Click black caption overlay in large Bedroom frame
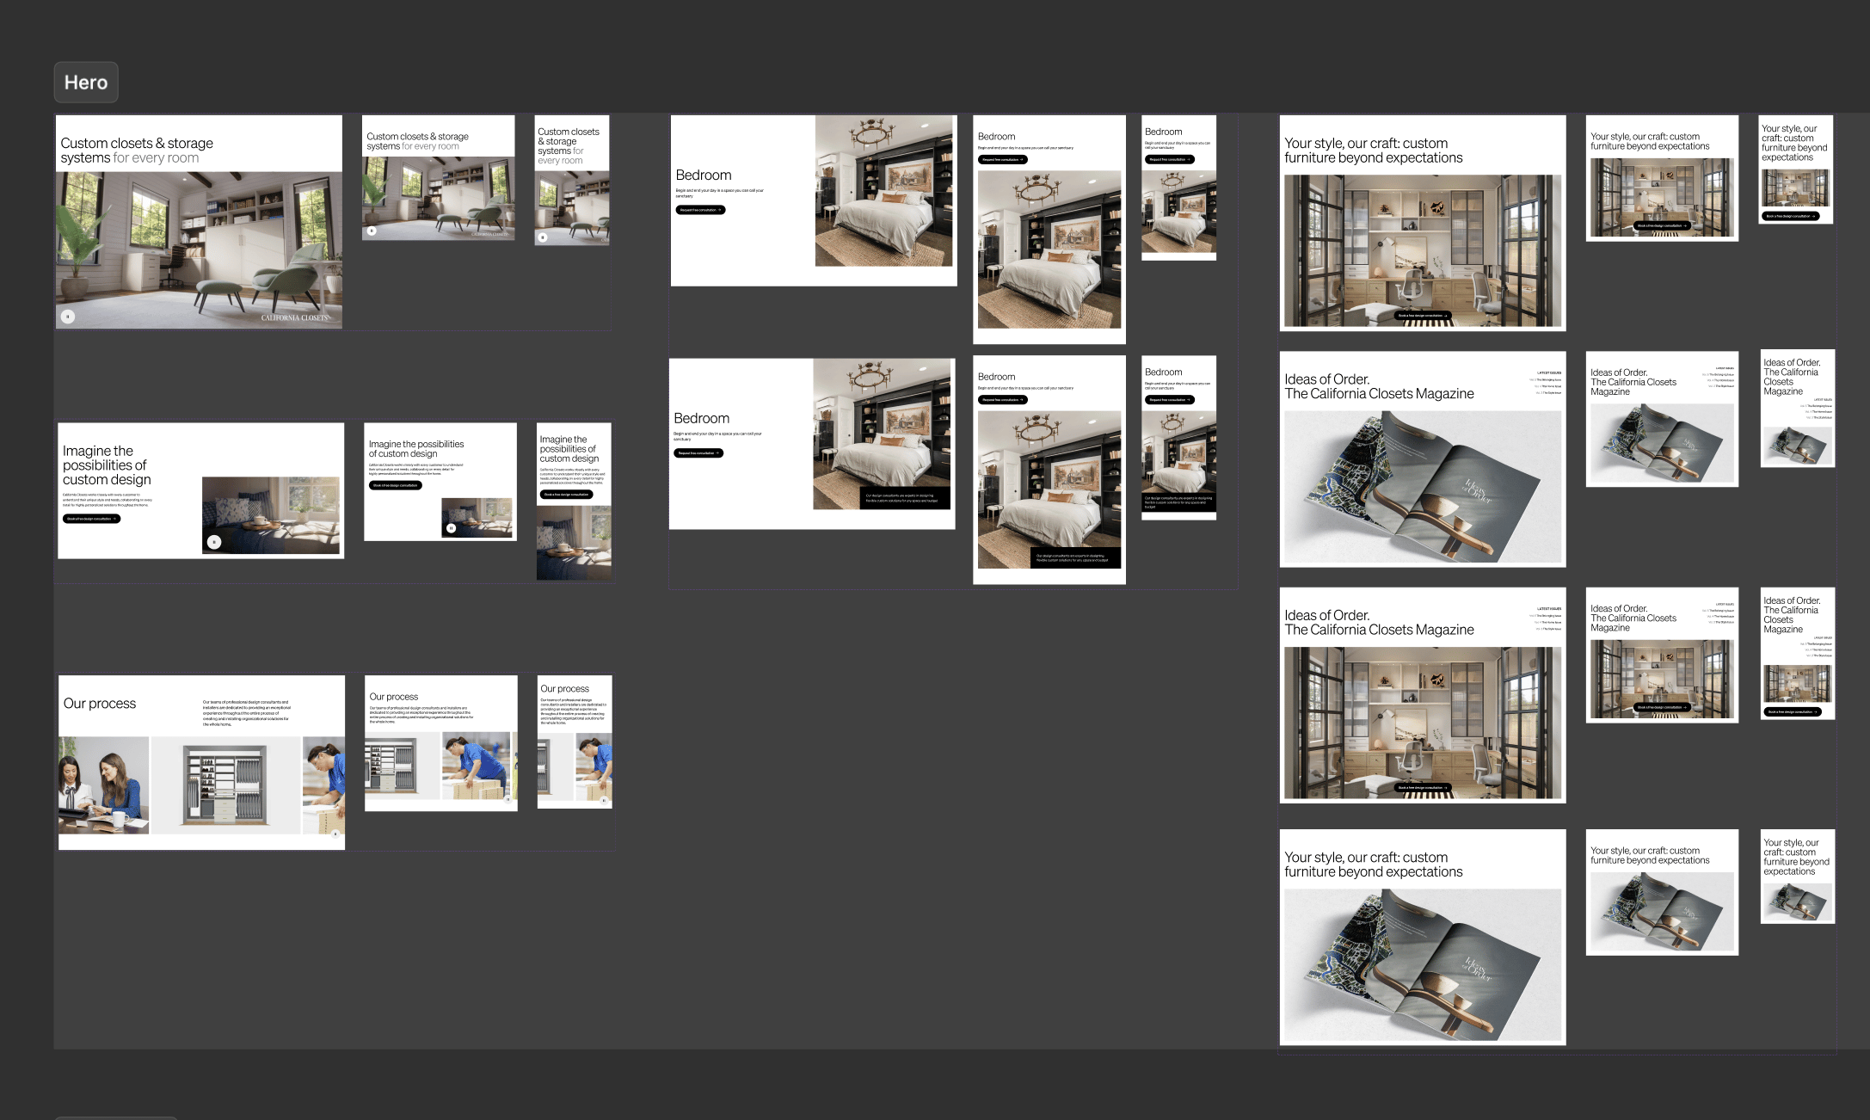This screenshot has width=1870, height=1120. (905, 498)
